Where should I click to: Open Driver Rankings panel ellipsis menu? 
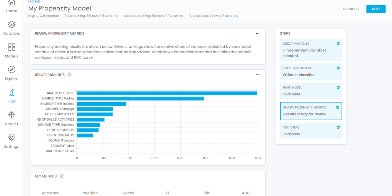click(258, 75)
